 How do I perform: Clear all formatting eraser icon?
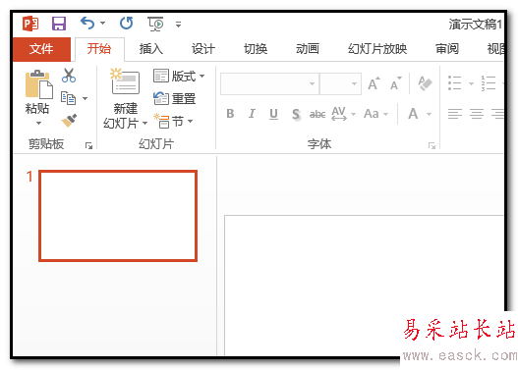[x=425, y=83]
